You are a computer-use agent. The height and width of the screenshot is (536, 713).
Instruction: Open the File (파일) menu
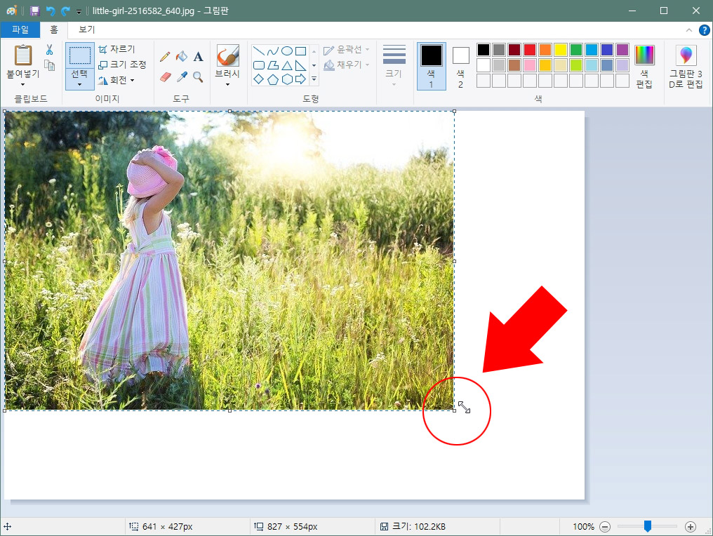(x=20, y=30)
